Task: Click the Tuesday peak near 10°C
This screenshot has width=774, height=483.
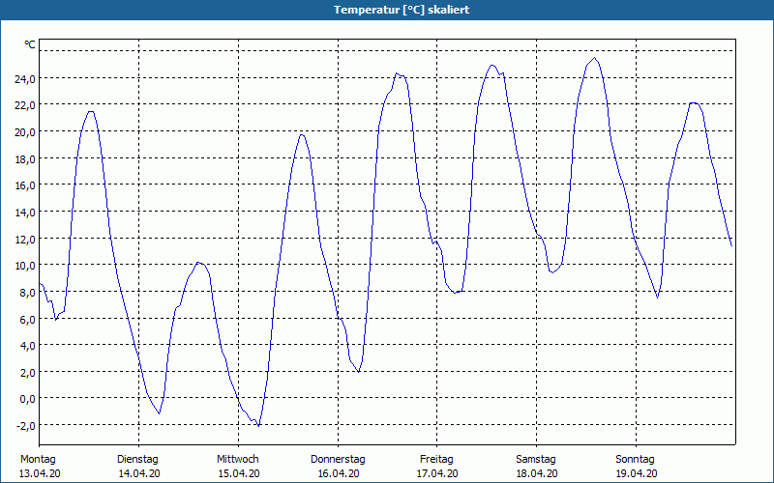Action: click(x=198, y=262)
